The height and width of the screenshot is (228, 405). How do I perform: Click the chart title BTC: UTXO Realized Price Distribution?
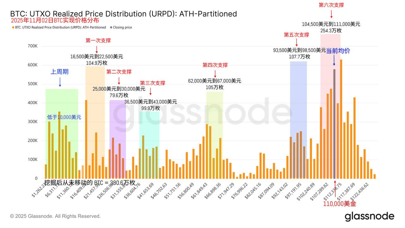(x=123, y=14)
